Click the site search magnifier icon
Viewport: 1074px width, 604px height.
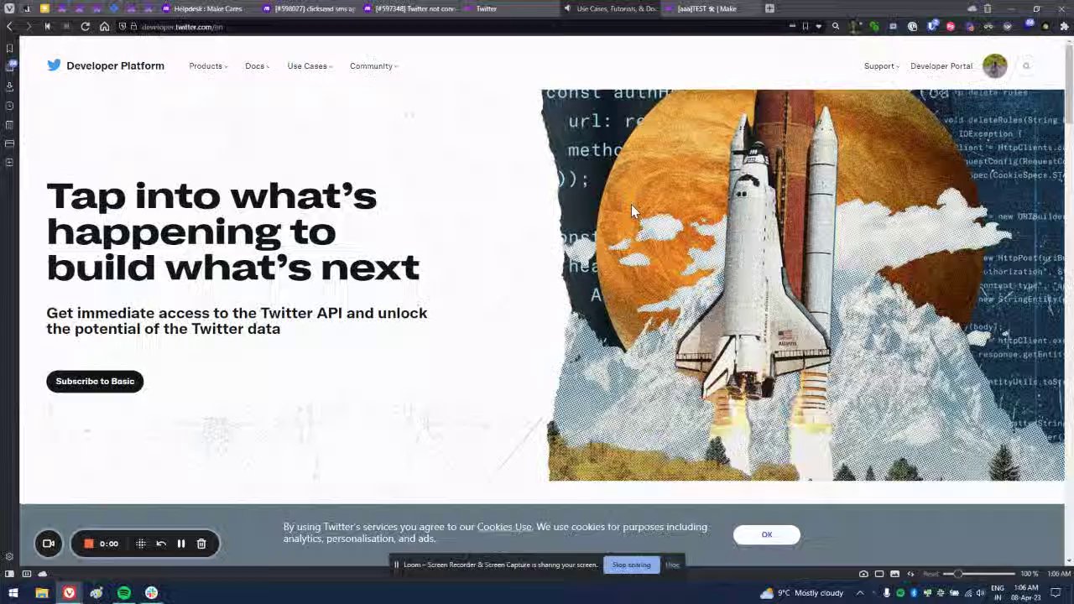pyautogui.click(x=1025, y=66)
